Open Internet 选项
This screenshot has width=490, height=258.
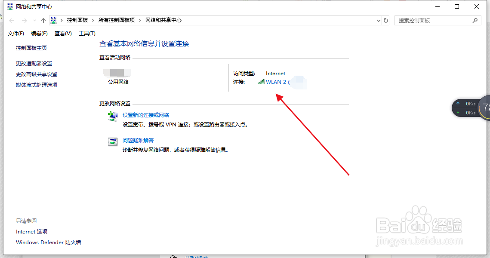coord(31,232)
